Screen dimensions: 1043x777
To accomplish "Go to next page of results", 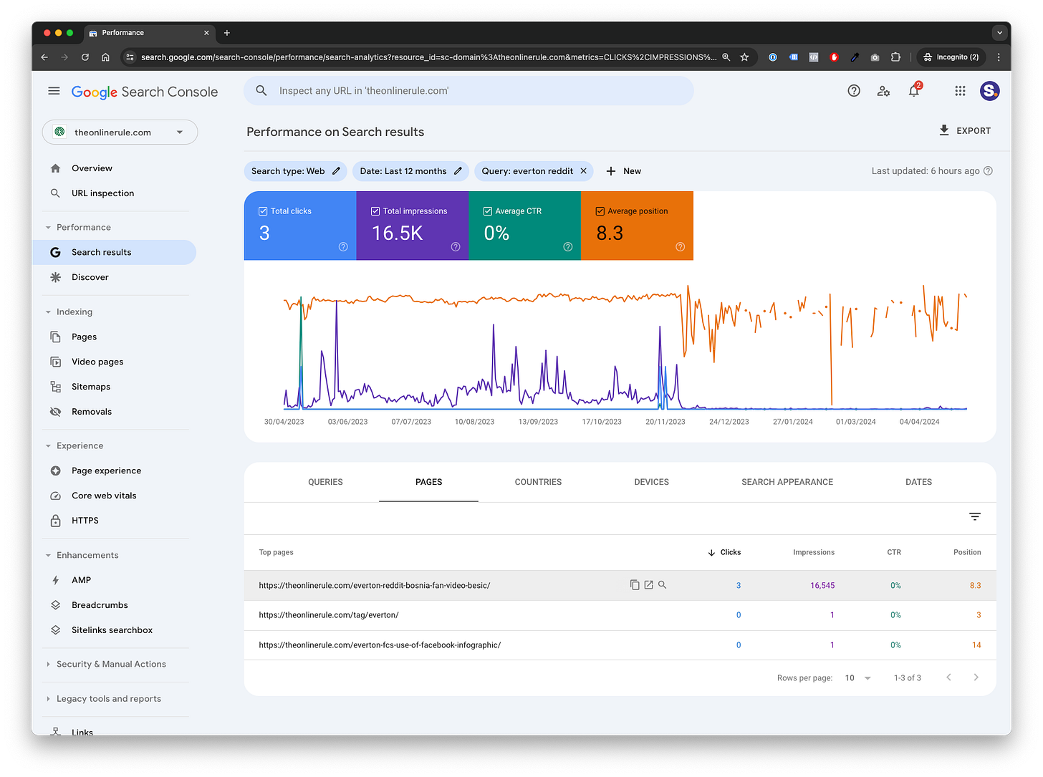I will (x=976, y=677).
